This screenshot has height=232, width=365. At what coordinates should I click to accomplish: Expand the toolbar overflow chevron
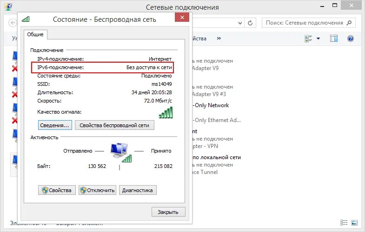click(x=219, y=39)
